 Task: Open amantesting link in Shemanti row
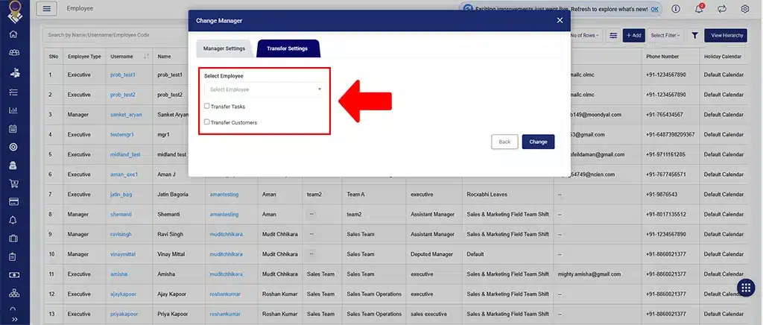click(224, 215)
